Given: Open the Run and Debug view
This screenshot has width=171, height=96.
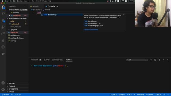Looking at the screenshot, I should point(3,27).
